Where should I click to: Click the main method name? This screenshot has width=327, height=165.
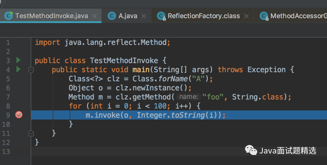click(141, 70)
